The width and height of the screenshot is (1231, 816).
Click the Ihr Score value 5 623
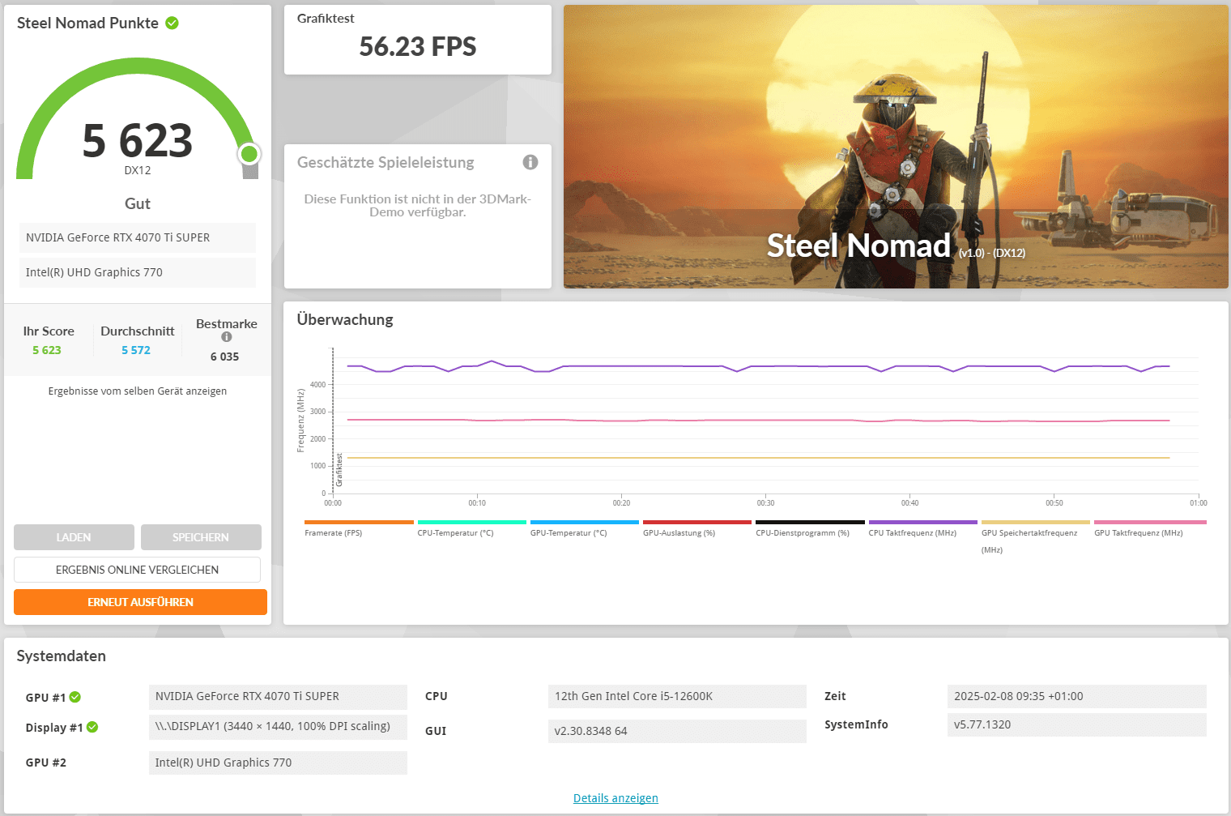tap(47, 350)
